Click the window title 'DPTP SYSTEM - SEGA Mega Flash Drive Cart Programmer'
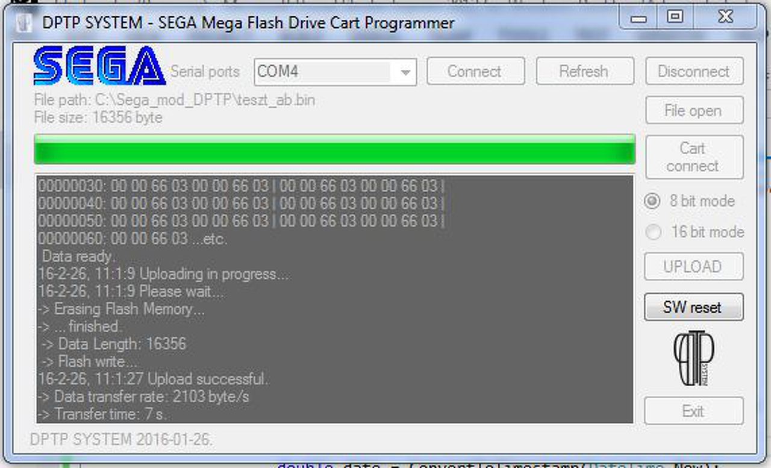 [248, 23]
